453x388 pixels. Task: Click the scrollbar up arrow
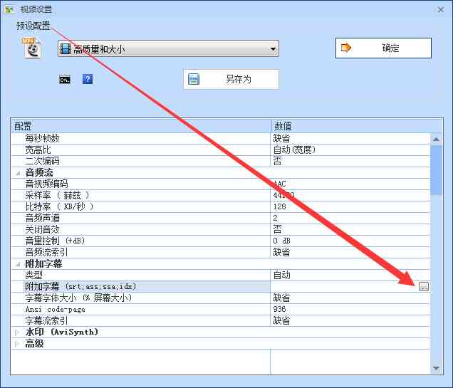coord(436,140)
